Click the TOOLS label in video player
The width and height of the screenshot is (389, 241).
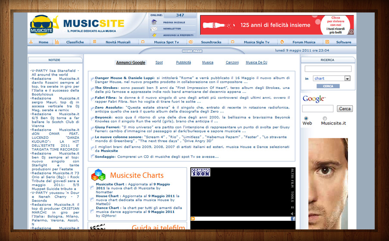(292, 196)
